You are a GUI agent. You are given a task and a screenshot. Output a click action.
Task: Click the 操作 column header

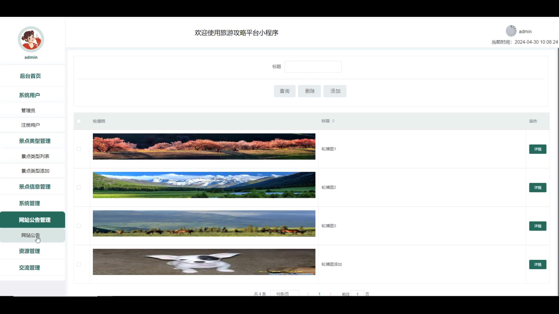[533, 121]
